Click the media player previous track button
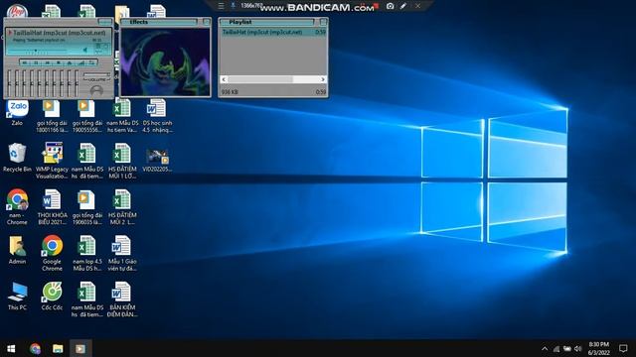Image resolution: width=636 pixels, height=357 pixels. click(25, 62)
